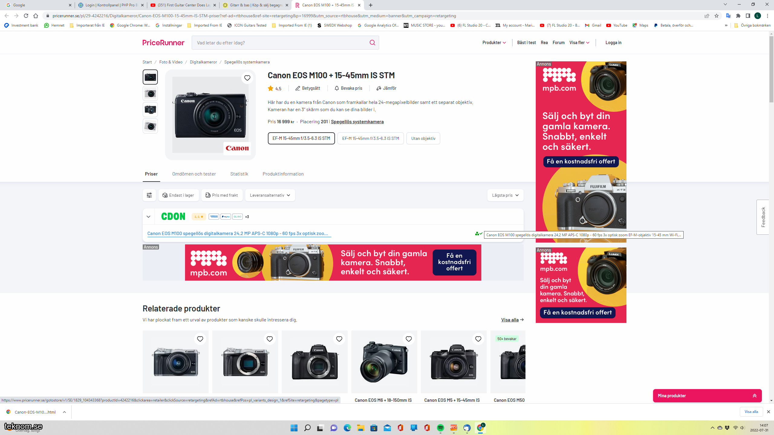Switch to Produktinformation tab
774x435 pixels.
(283, 174)
